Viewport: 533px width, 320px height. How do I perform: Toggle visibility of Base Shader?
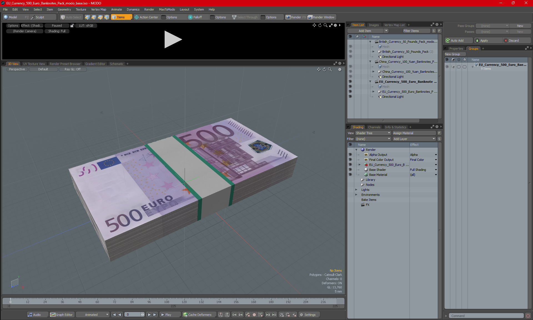(350, 170)
